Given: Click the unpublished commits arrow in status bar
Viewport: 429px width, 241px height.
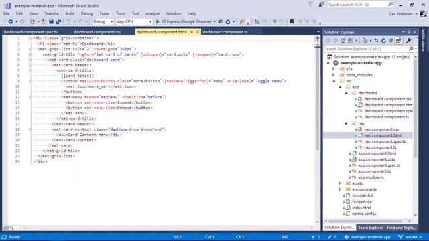Looking at the screenshot, I should 313,237.
